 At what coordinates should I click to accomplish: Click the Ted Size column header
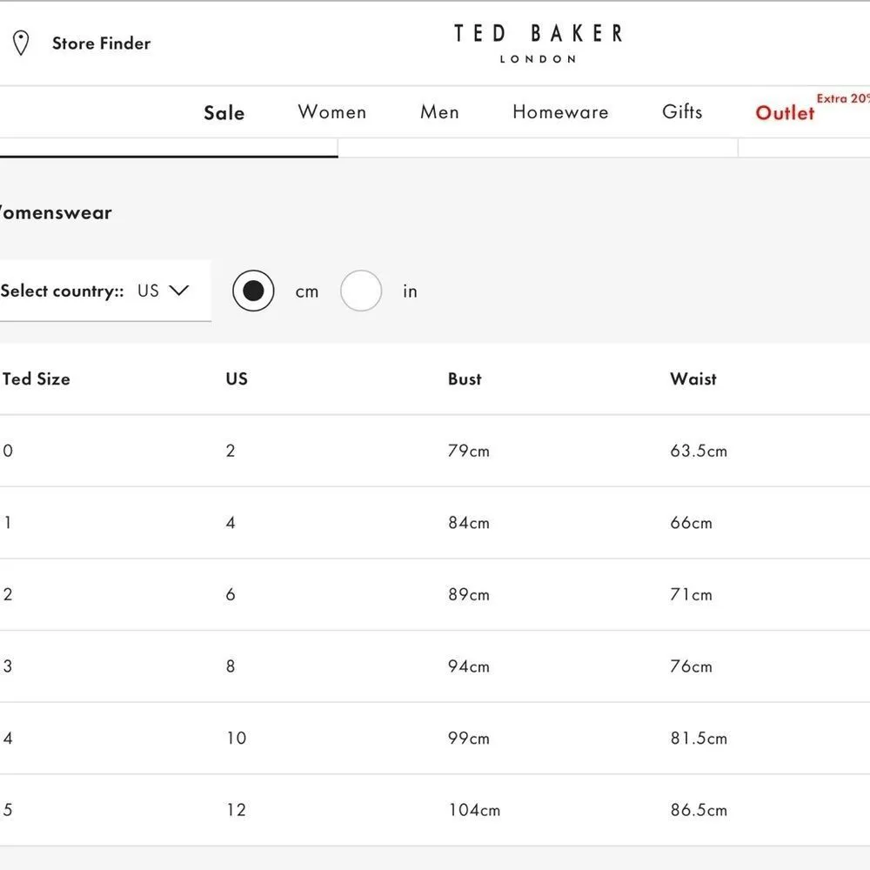coord(37,379)
